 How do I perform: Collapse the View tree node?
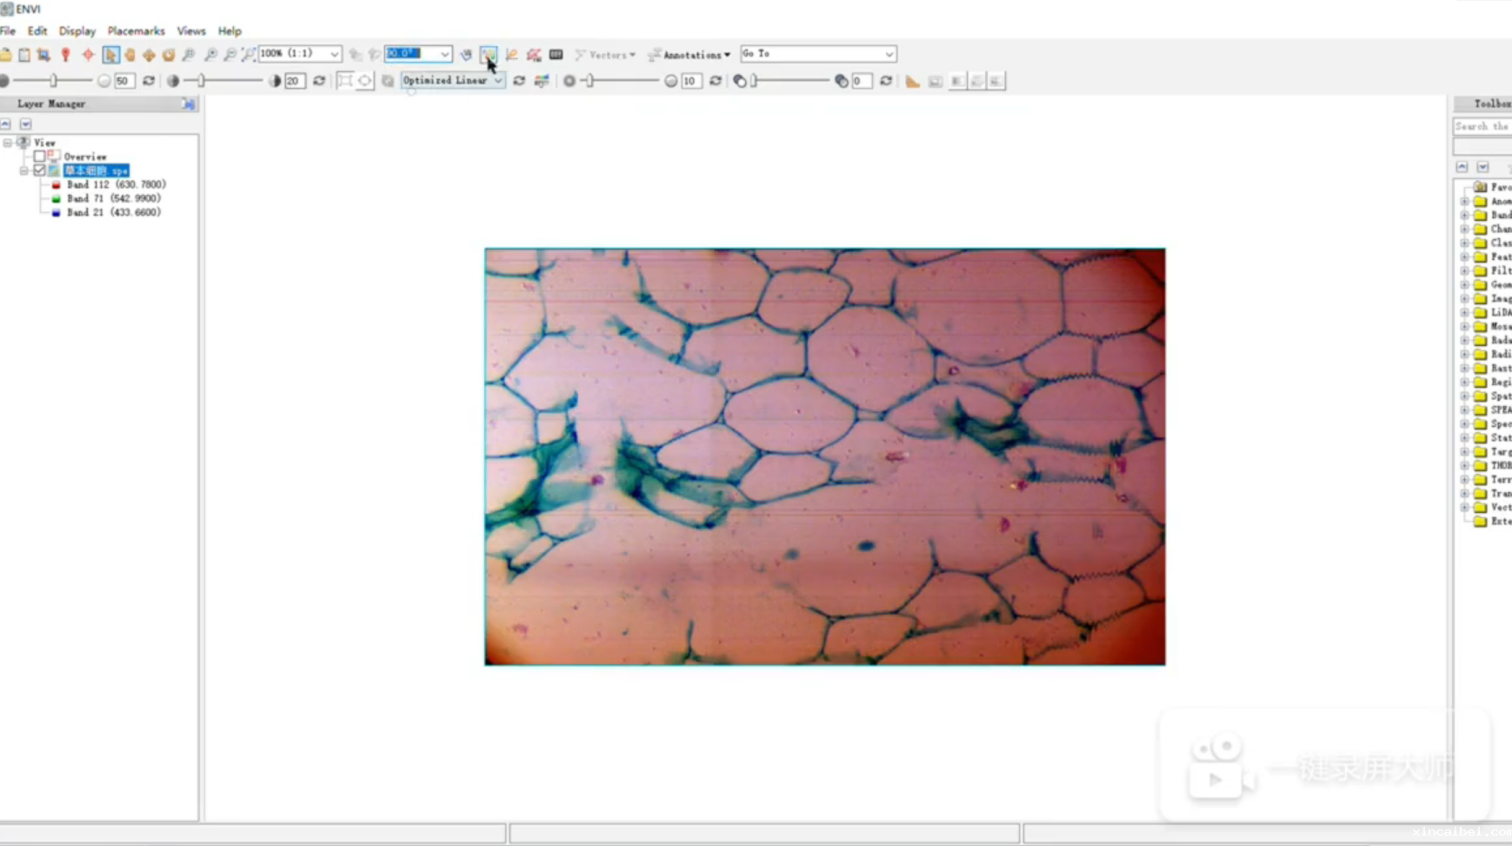tap(8, 143)
